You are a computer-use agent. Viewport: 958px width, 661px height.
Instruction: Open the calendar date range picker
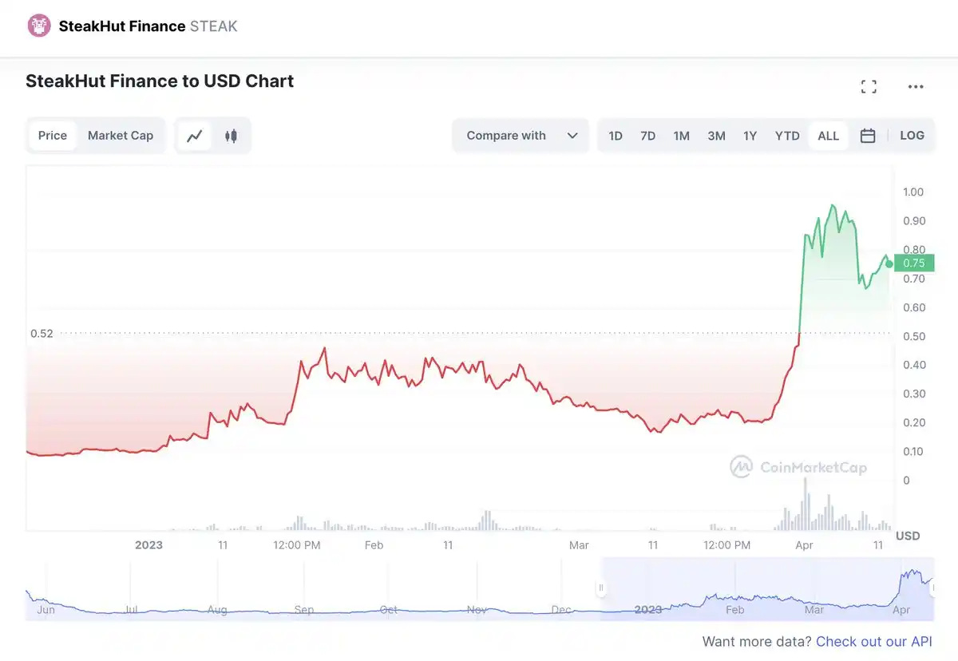(868, 136)
